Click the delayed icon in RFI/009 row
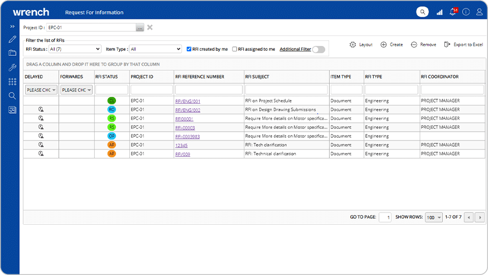The image size is (488, 275). click(41, 153)
